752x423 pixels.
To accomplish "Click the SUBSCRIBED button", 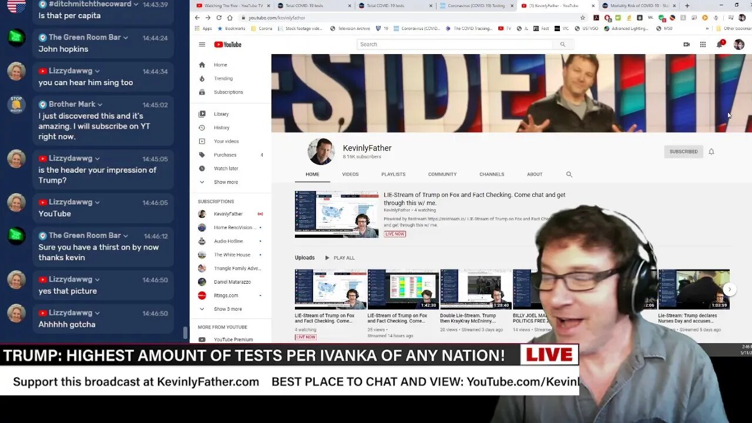I will click(683, 152).
